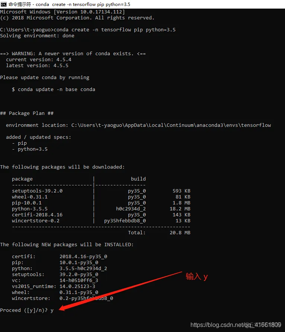Viewport: 285px width, 332px height.
Task: Click the '20.8 MB' total size
Action: [x=180, y=233]
